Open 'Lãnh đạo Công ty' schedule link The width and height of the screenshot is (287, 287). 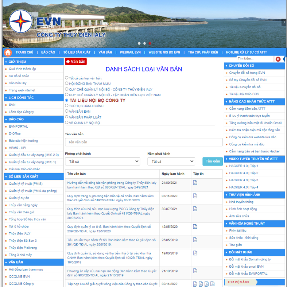click(22, 112)
